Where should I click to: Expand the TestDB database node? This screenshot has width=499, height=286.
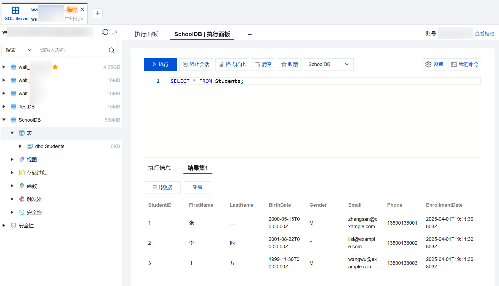(x=4, y=107)
